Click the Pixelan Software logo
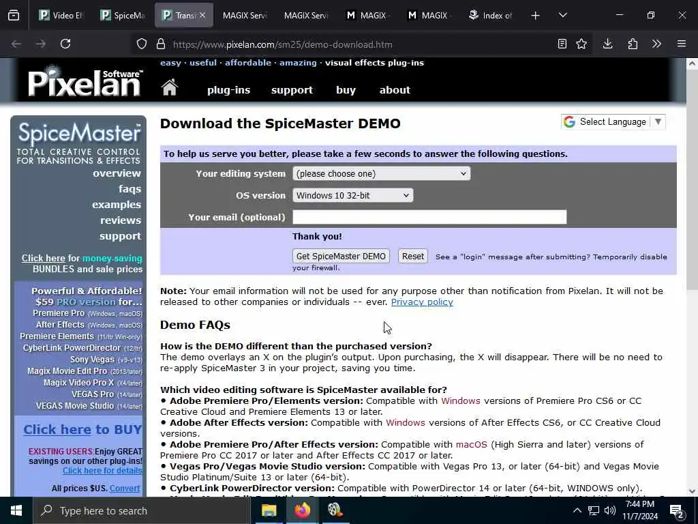The width and height of the screenshot is (698, 524). click(85, 81)
